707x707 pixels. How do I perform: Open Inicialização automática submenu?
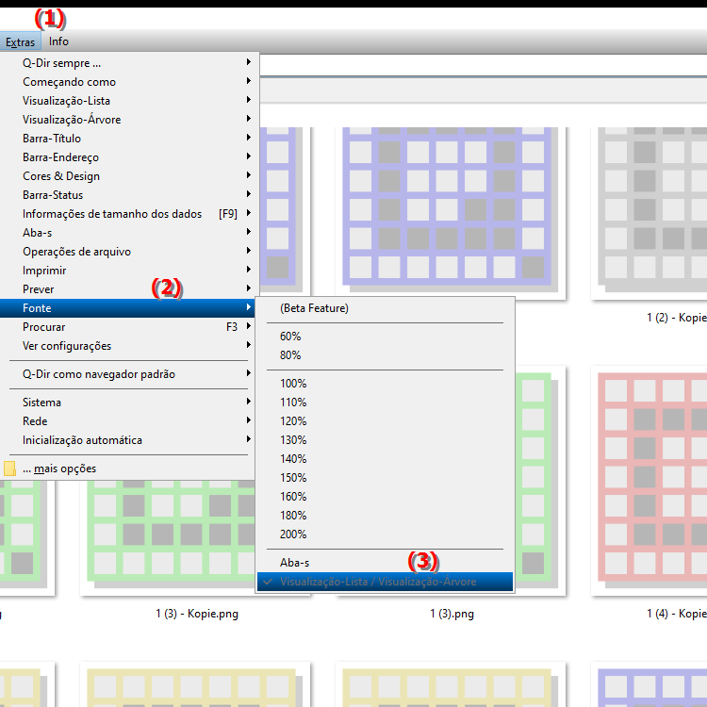(129, 440)
